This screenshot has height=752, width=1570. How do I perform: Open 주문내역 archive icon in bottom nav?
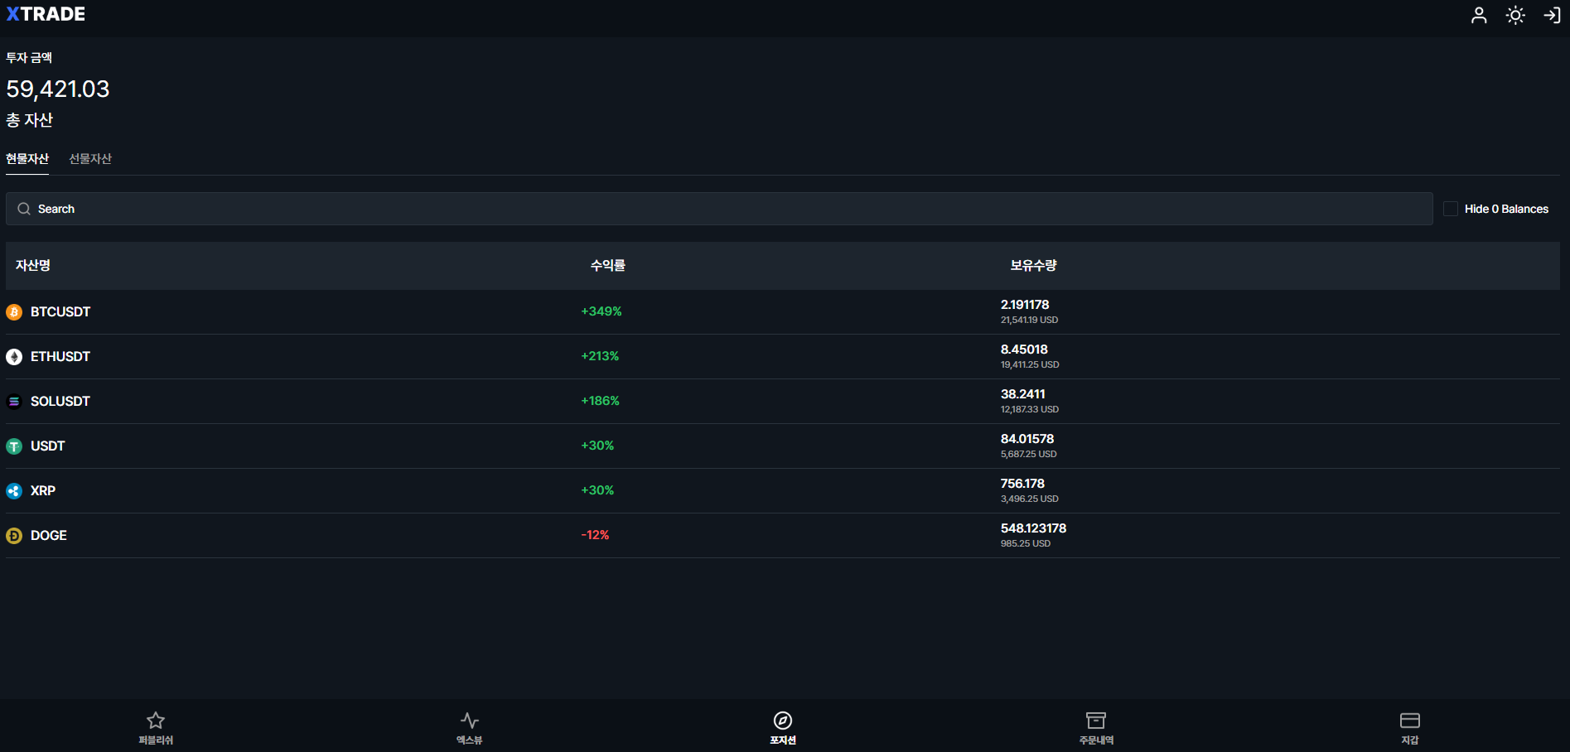click(1096, 721)
